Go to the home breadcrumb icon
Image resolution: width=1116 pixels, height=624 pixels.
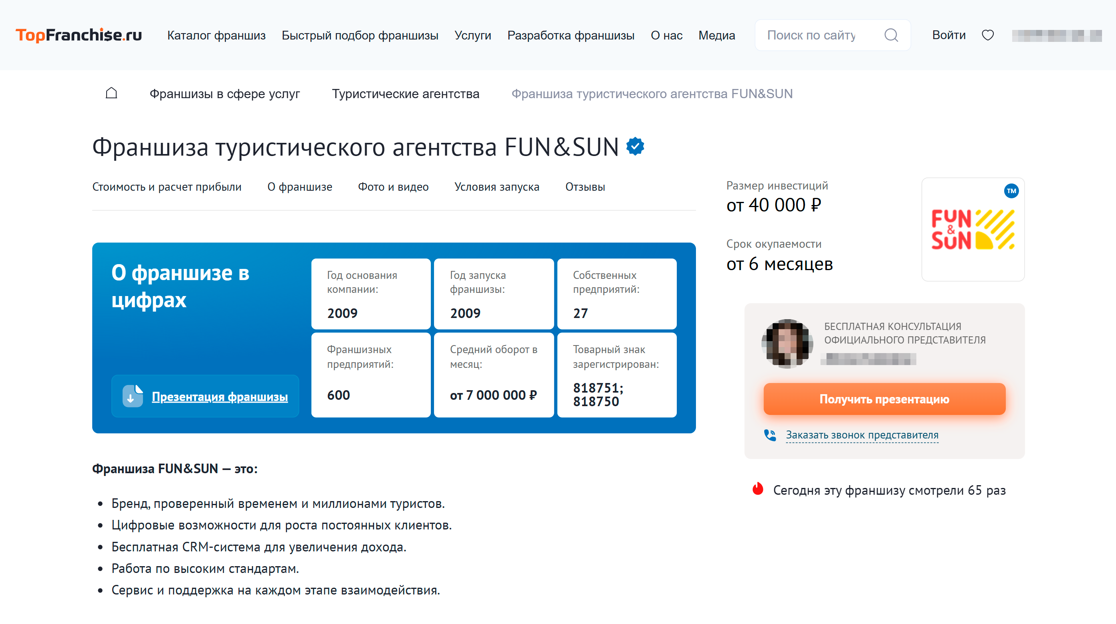tap(111, 93)
